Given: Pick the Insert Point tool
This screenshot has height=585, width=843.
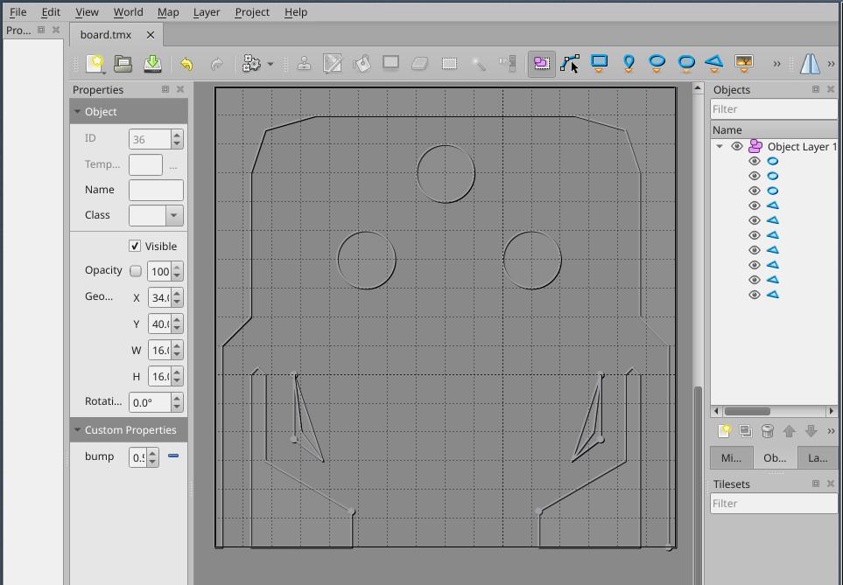Looking at the screenshot, I should 629,64.
